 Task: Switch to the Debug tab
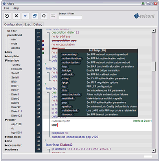pos(38,24)
